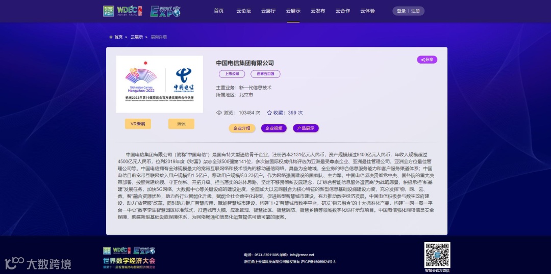Screen dimensions: 551x274
Task: Click the 399 次 favorites count
Action: point(295,113)
